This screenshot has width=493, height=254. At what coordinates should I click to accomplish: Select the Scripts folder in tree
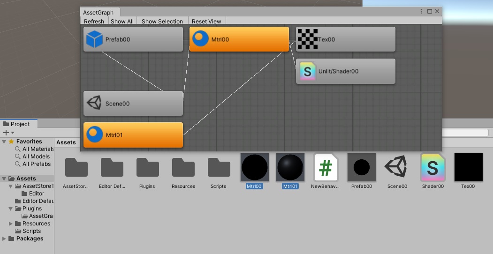(28, 231)
